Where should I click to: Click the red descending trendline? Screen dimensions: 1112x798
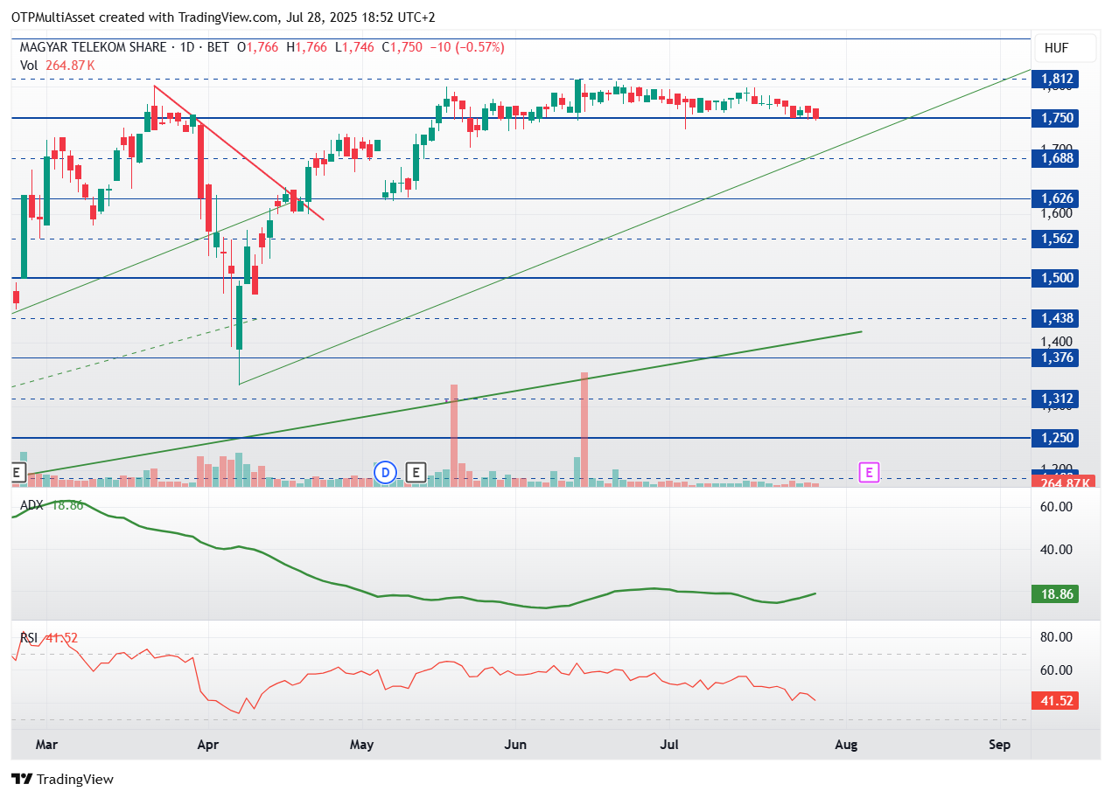tap(239, 152)
